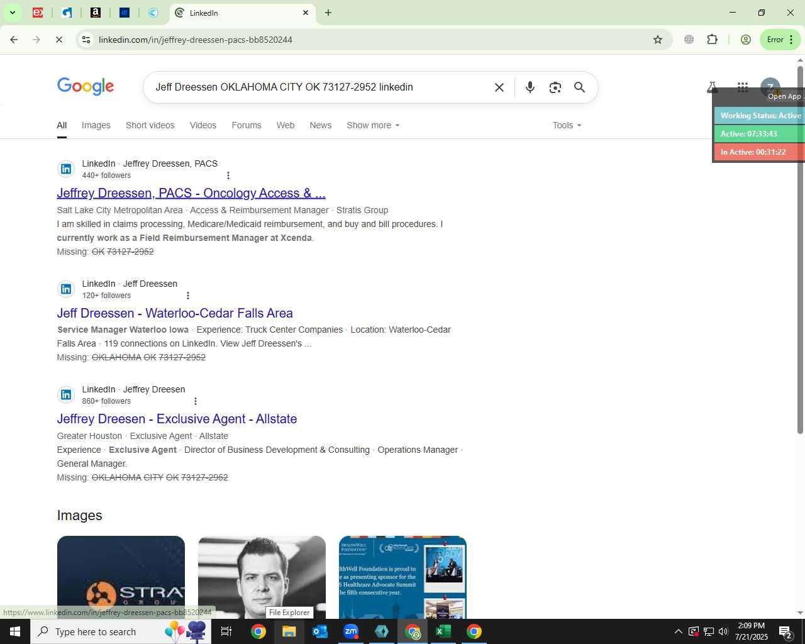Open Jeffrey Dreesen - Exclusive Agent - Allstate link
805x644 pixels.
(x=177, y=419)
